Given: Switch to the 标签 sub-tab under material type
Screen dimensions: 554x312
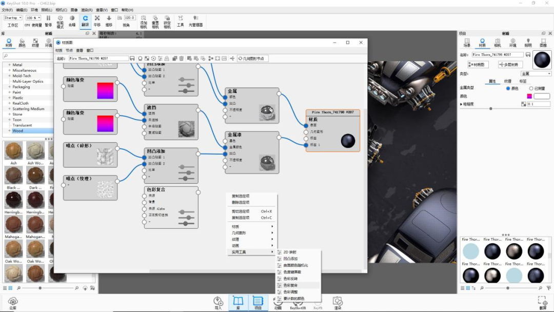Looking at the screenshot, I should click(523, 81).
